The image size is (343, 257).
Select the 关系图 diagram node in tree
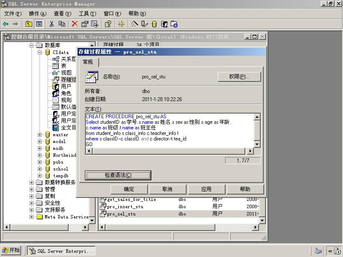69,59
